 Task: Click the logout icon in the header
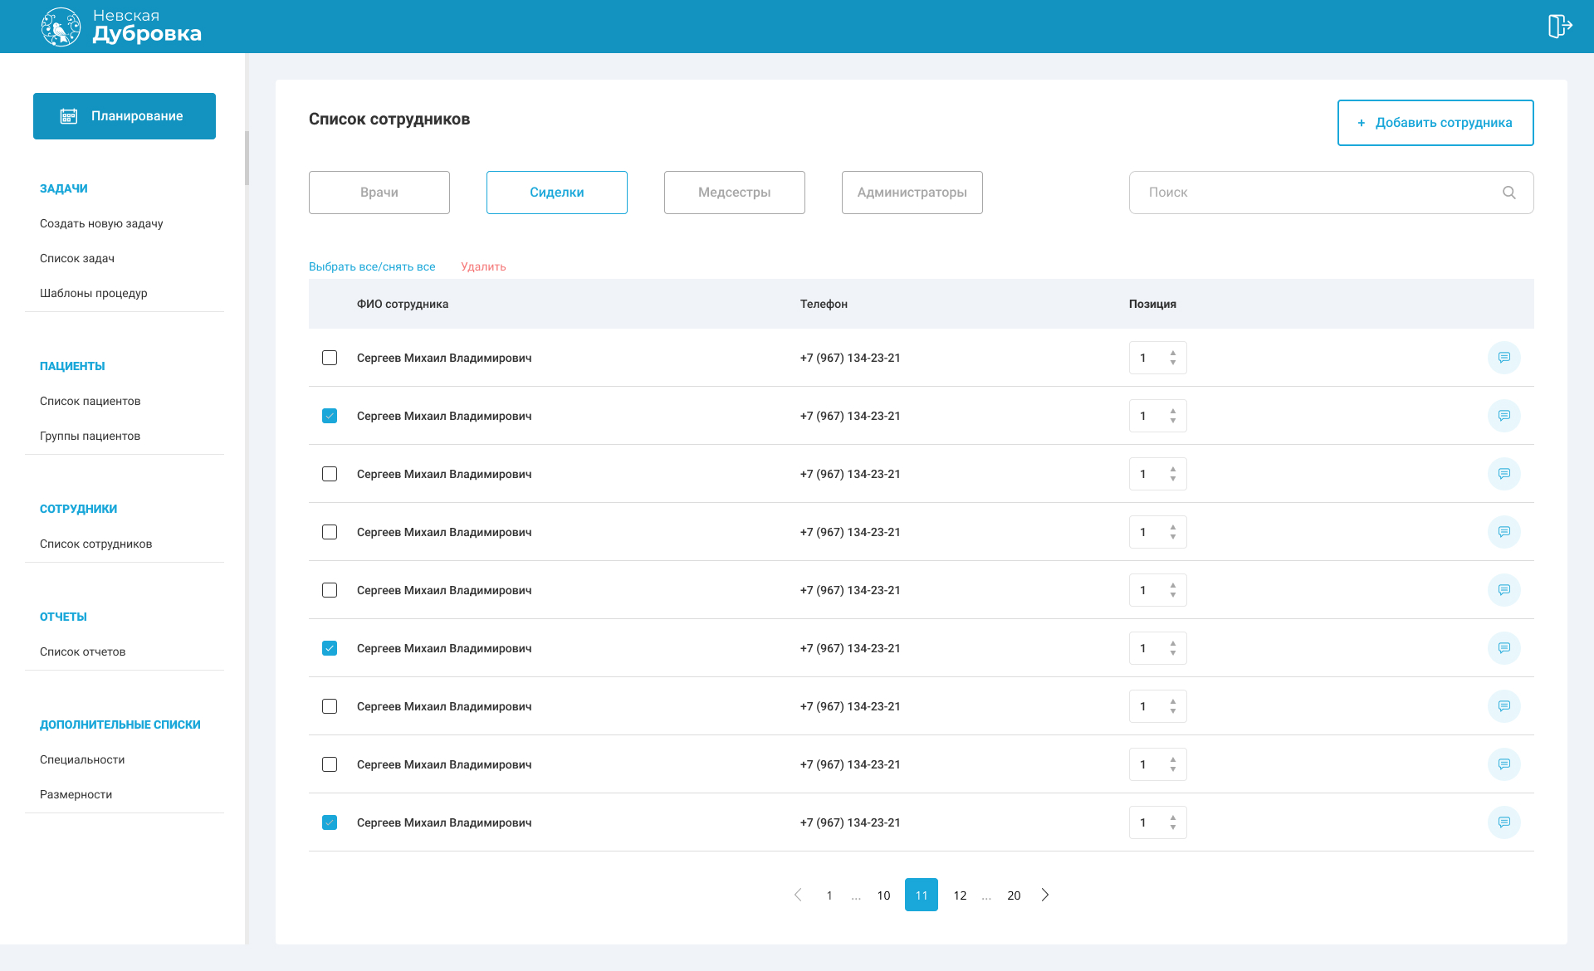point(1560,27)
